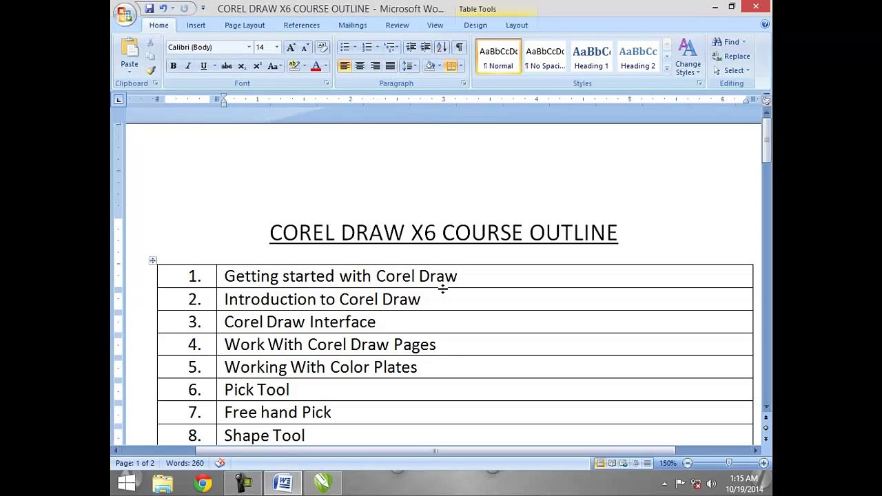This screenshot has height=496, width=882.
Task: Toggle Bold formatting
Action: click(x=173, y=66)
